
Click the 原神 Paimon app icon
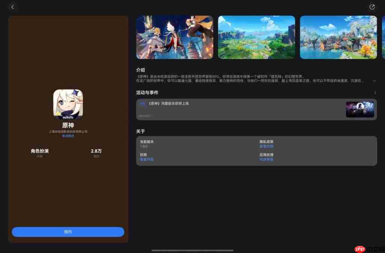coord(68,104)
